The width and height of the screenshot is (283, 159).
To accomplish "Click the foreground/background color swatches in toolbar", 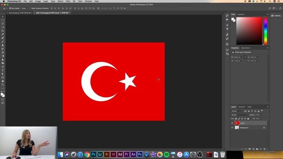I will (x=3, y=95).
